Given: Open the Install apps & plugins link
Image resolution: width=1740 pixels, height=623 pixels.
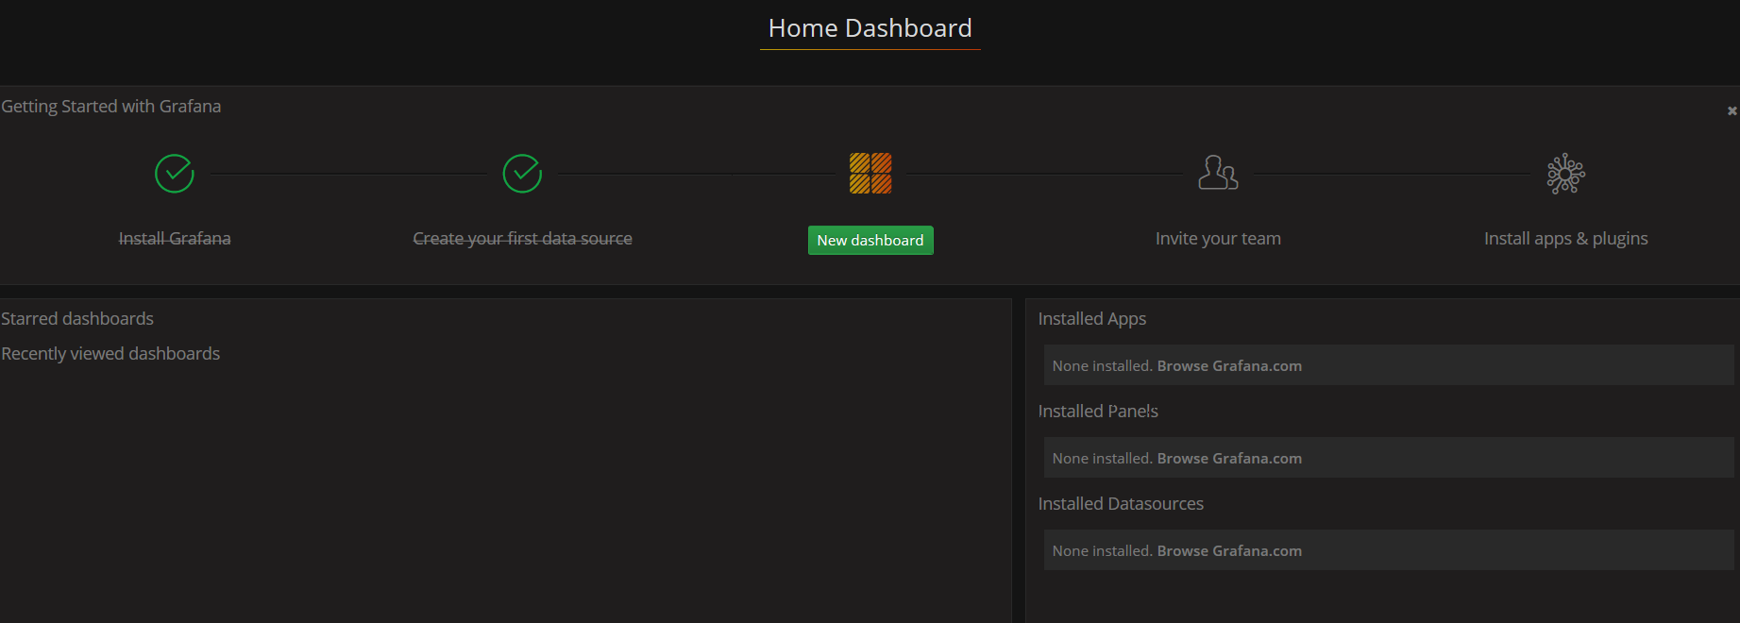Looking at the screenshot, I should coord(1566,239).
